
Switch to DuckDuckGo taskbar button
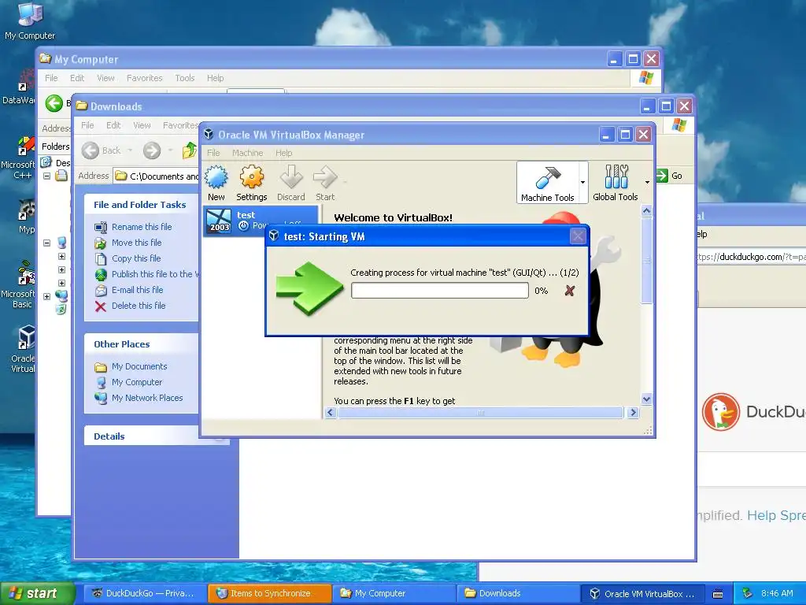(145, 594)
